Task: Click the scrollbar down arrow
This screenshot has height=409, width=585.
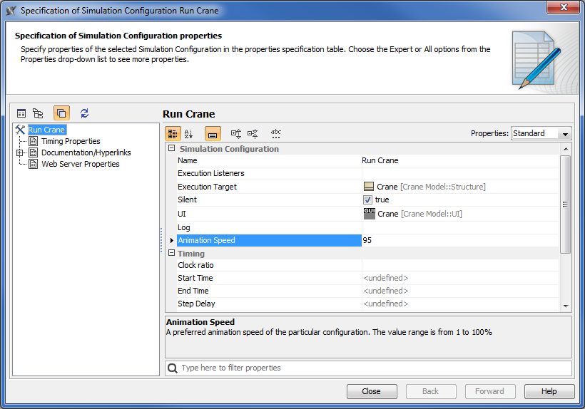Action: [x=566, y=306]
